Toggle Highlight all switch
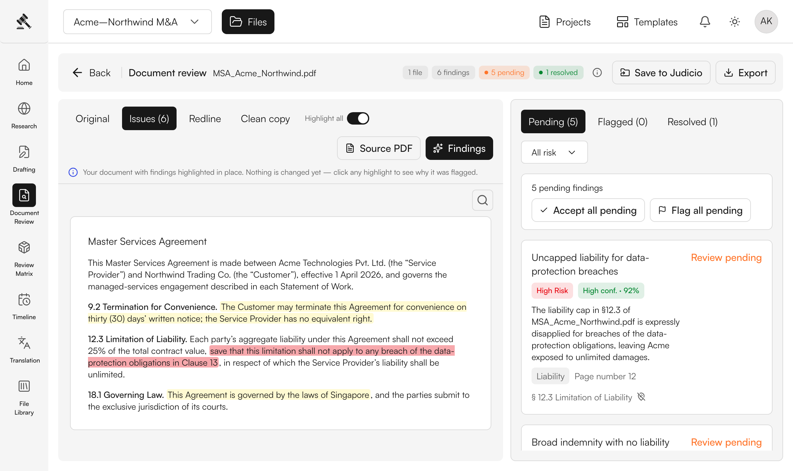Screen dimensions: 793x471 click(x=358, y=118)
